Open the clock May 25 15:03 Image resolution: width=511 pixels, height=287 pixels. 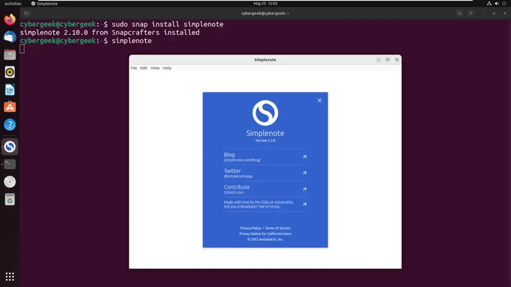[x=265, y=4]
